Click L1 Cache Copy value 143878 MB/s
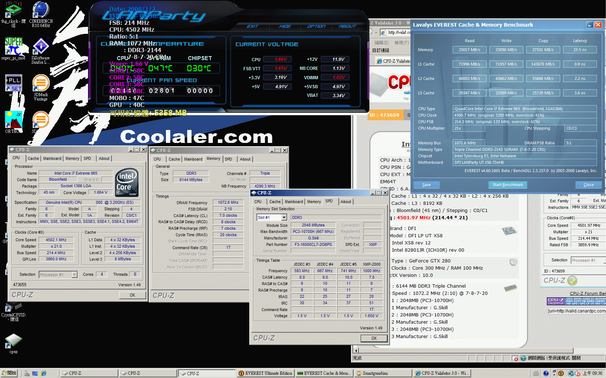The width and height of the screenshot is (606, 378). point(543,64)
